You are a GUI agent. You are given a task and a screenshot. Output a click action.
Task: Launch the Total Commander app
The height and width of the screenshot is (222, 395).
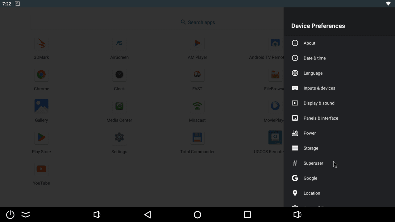[x=197, y=138]
